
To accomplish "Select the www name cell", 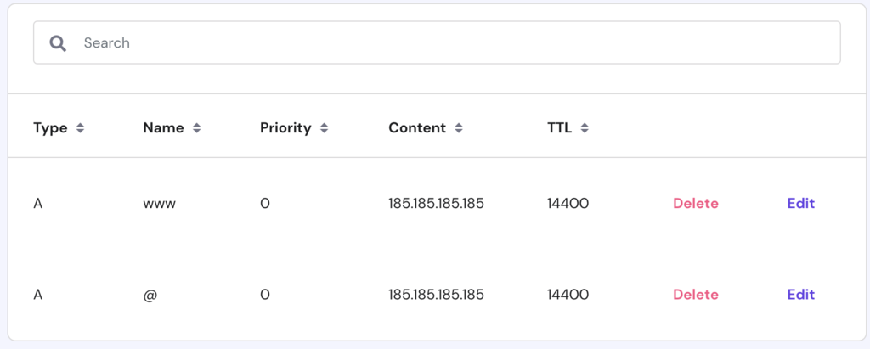I will (x=159, y=204).
